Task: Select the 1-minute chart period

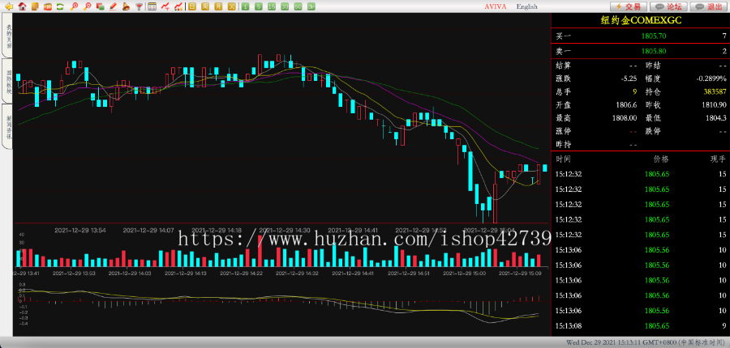Action: 245,6
